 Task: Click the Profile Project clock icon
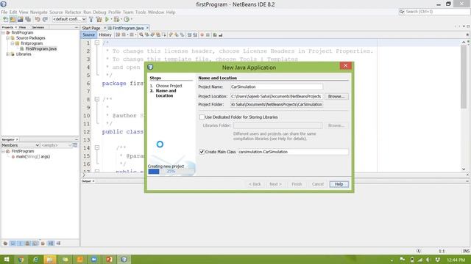click(x=127, y=19)
